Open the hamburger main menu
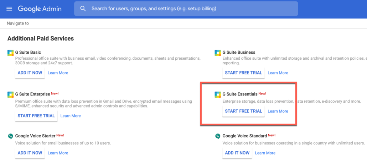Viewport: 367px width, 163px height. coord(9,9)
